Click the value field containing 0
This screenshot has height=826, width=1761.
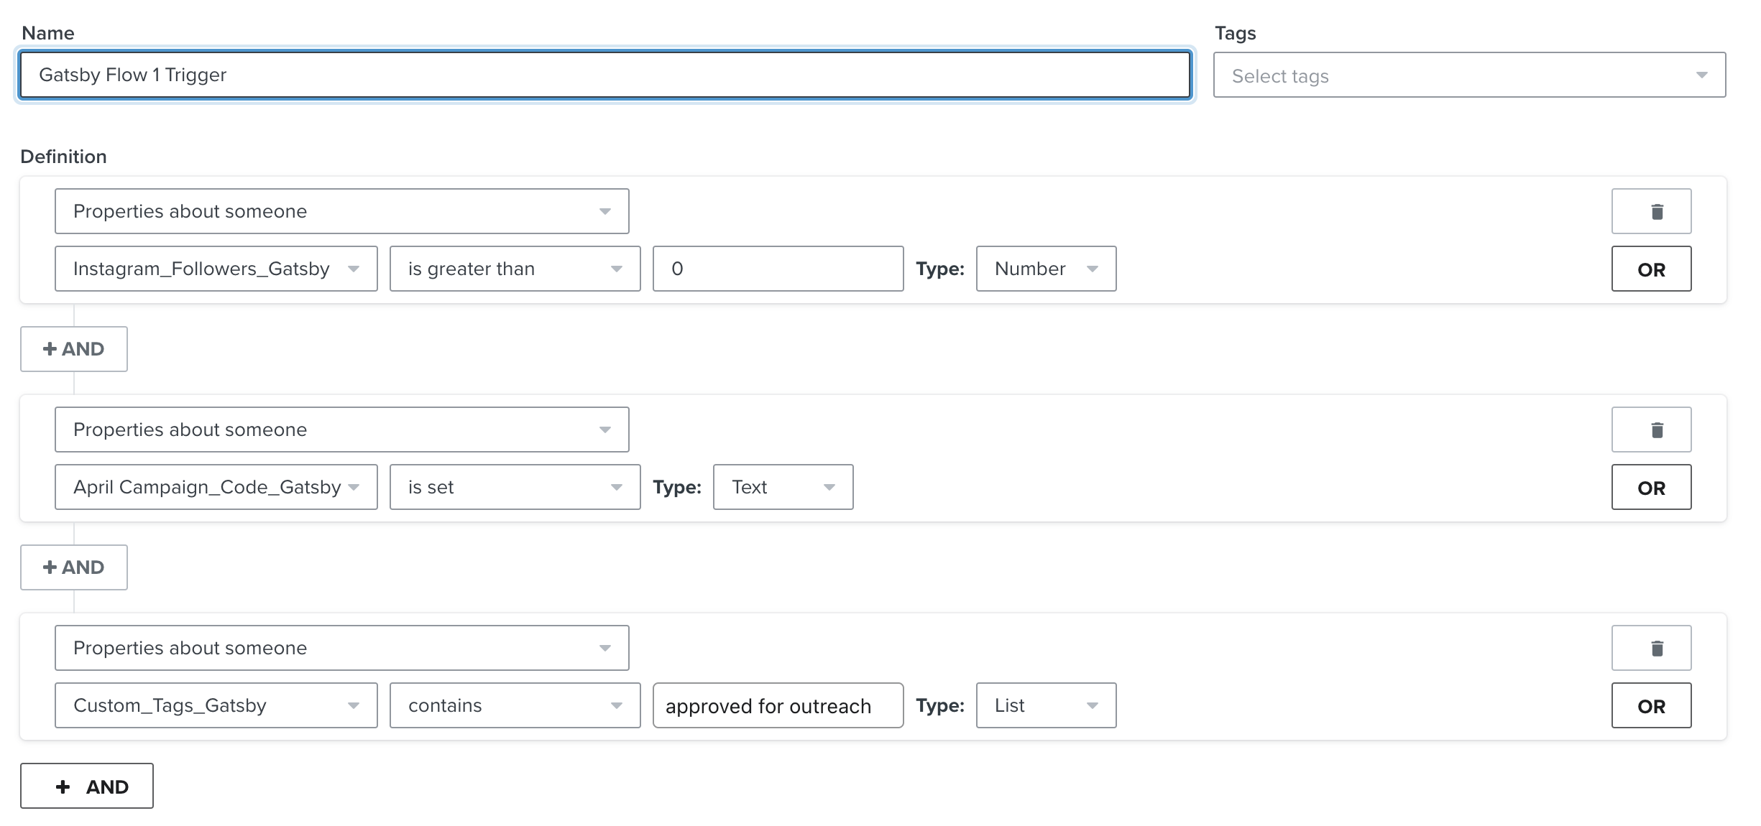point(778,269)
